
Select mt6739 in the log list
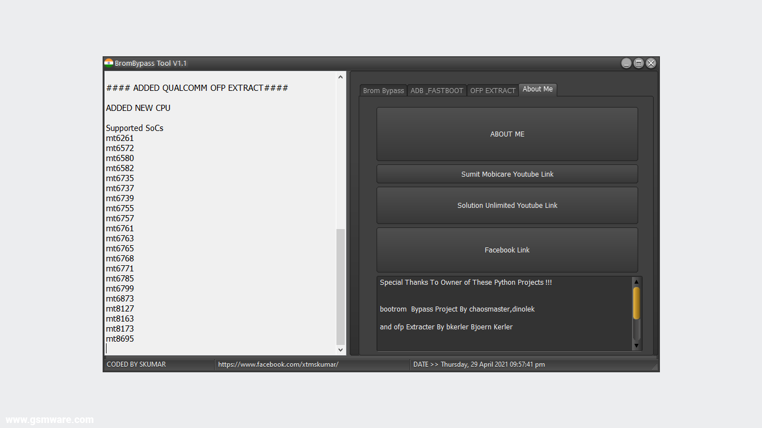click(120, 198)
